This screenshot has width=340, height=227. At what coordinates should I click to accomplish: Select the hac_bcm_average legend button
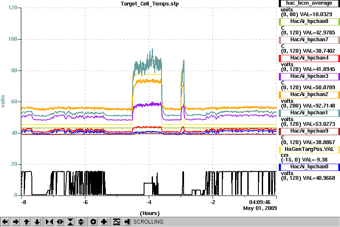309,3
